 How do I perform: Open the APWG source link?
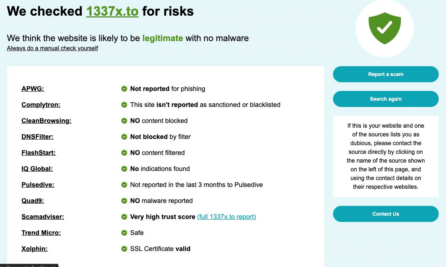pos(32,89)
